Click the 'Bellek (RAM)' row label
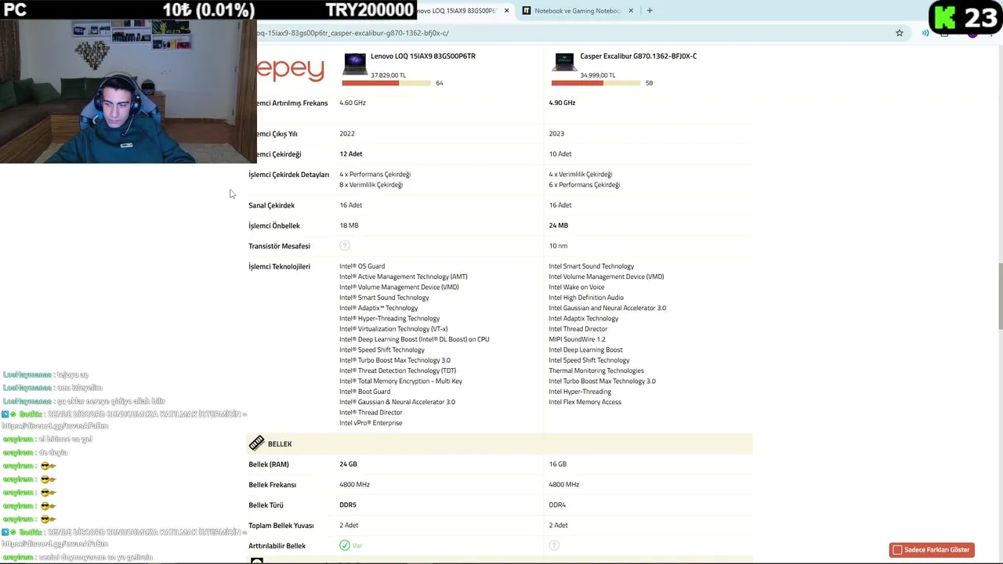Image resolution: width=1003 pixels, height=564 pixels. coord(269,465)
